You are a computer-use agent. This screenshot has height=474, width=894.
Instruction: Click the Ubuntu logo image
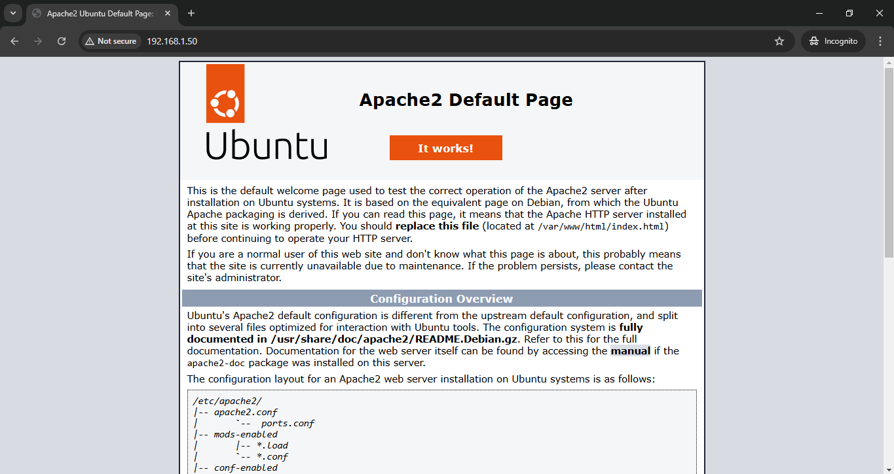tap(266, 112)
